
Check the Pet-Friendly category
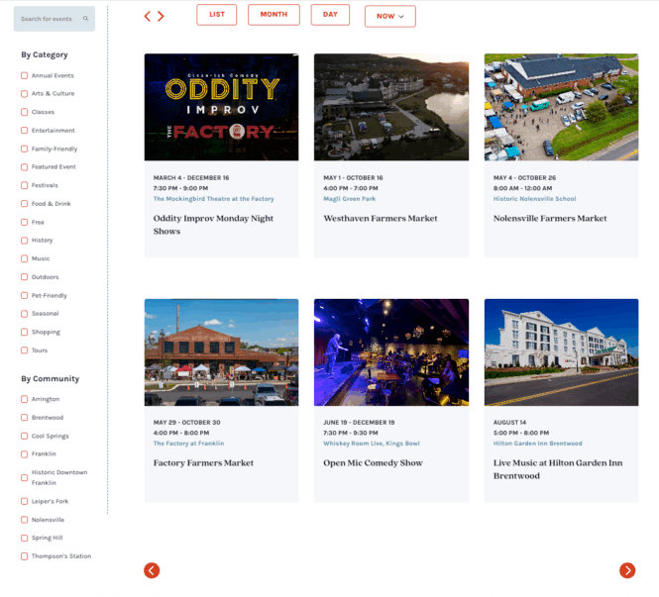[x=25, y=296]
